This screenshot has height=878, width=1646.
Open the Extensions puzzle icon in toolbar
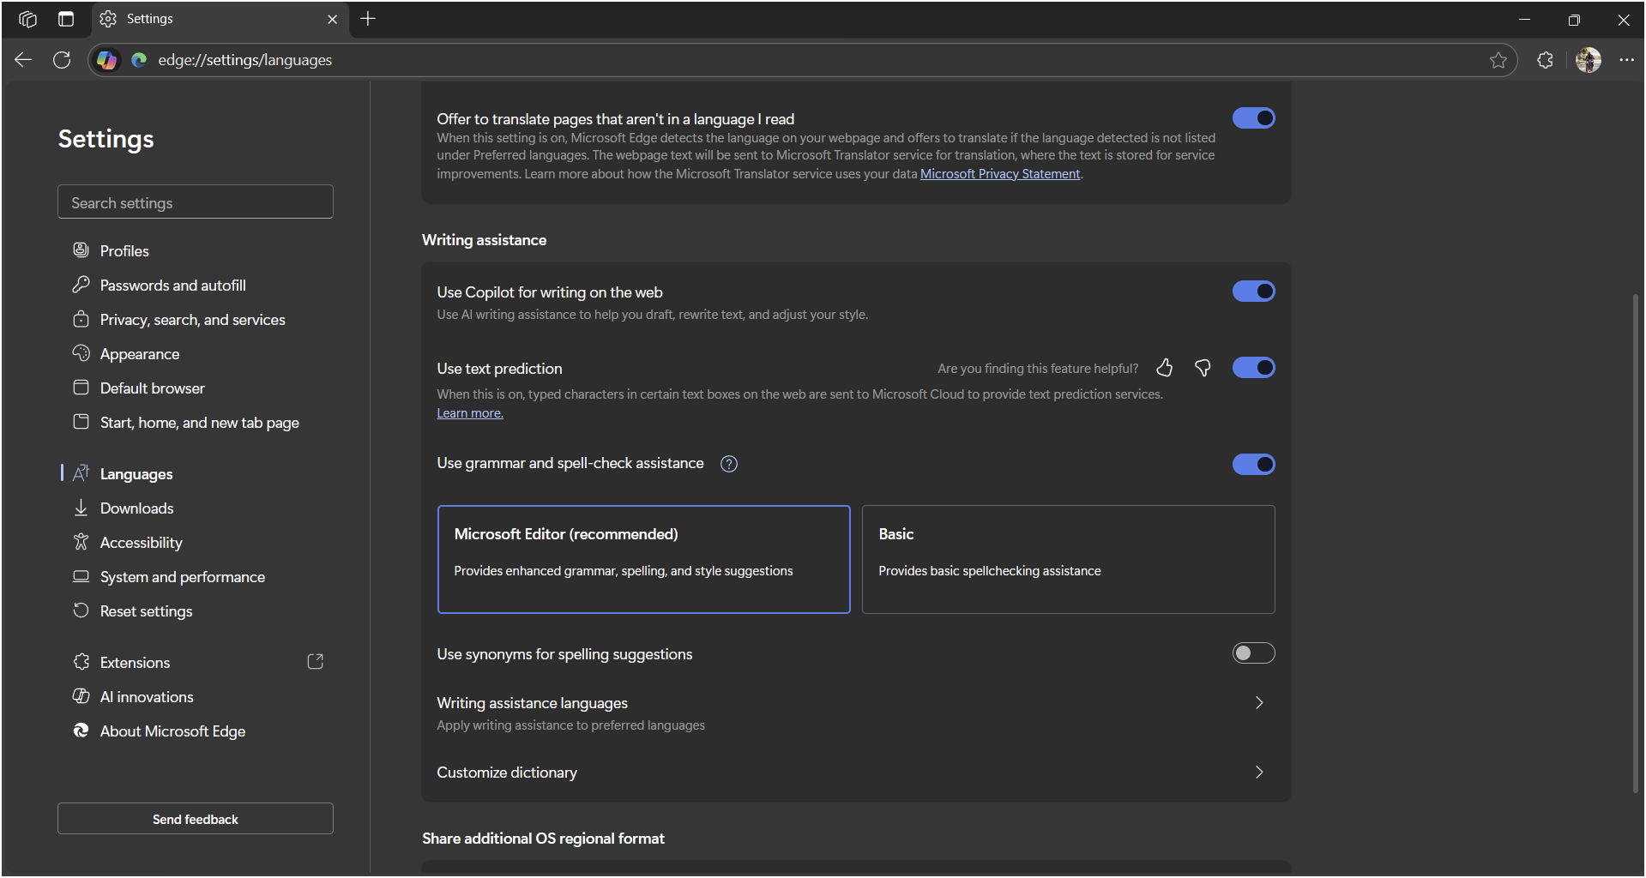click(1546, 60)
